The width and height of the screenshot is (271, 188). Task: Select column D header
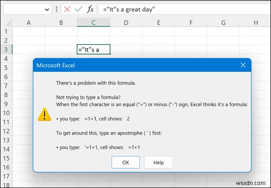pos(126,22)
